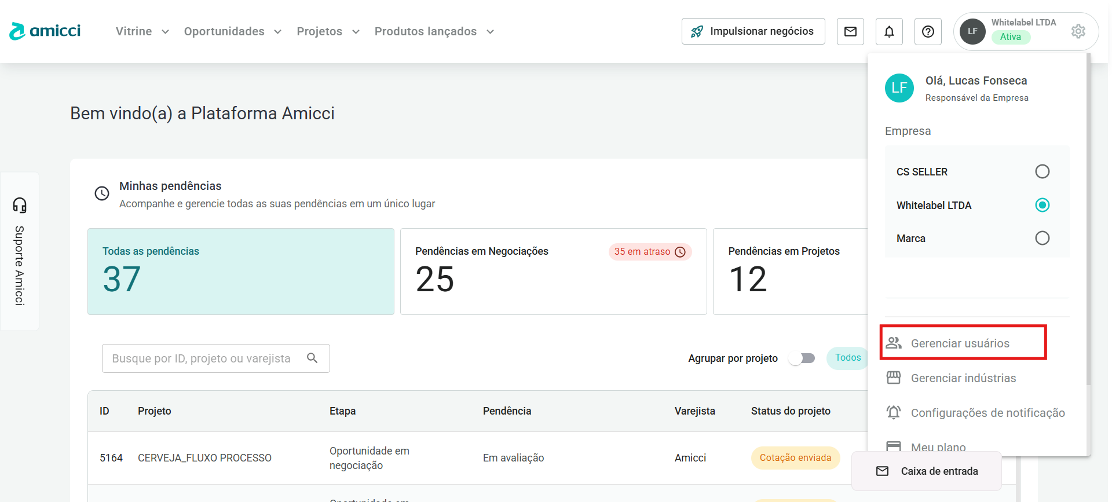Click the LF avatar in header

click(x=972, y=31)
